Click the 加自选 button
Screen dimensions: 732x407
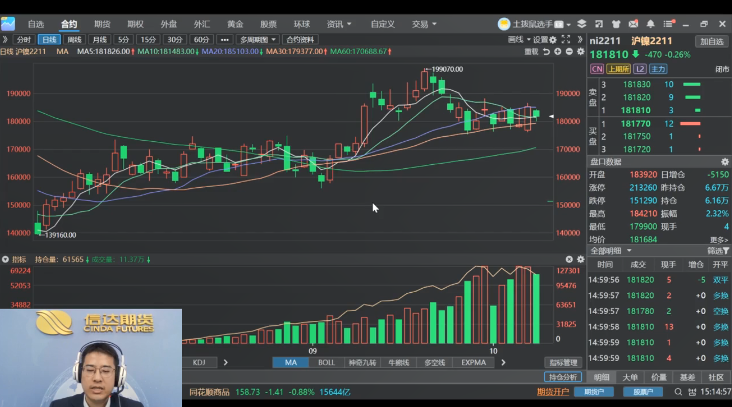point(712,41)
